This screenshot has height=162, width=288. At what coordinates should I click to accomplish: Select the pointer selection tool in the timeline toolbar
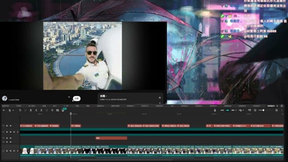(x=9, y=110)
